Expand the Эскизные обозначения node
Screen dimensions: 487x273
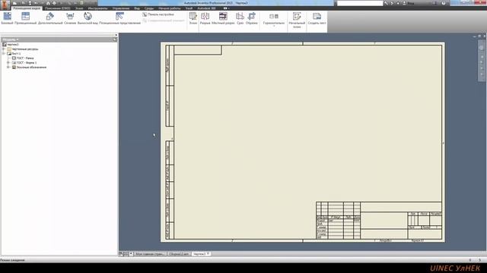pos(8,67)
